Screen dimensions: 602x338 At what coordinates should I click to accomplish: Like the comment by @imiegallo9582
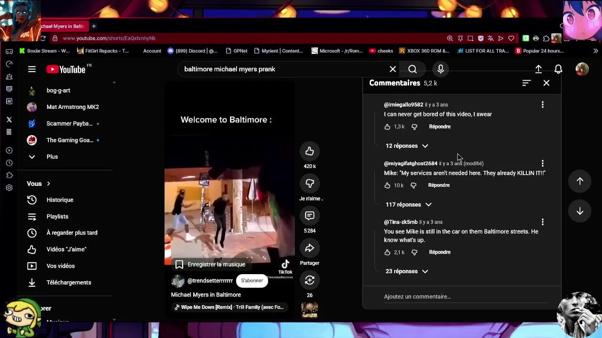pyautogui.click(x=387, y=127)
